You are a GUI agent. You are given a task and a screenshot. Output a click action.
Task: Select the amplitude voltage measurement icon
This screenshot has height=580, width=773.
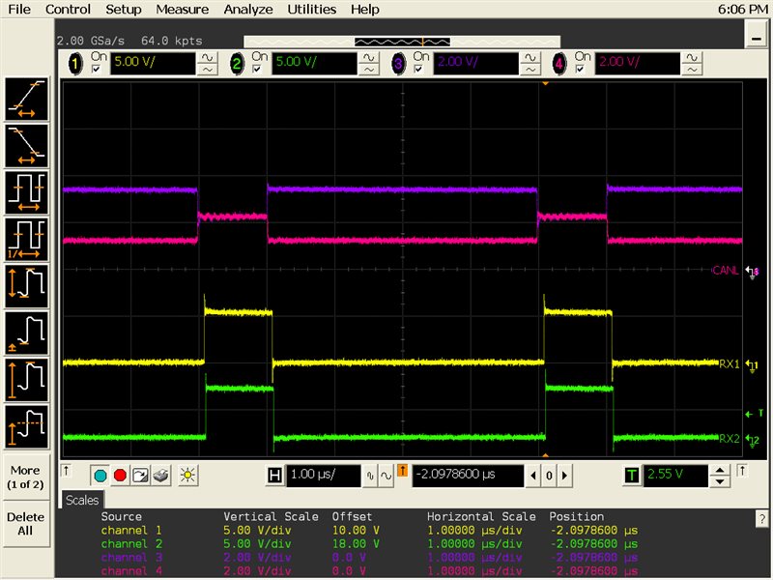coord(27,380)
